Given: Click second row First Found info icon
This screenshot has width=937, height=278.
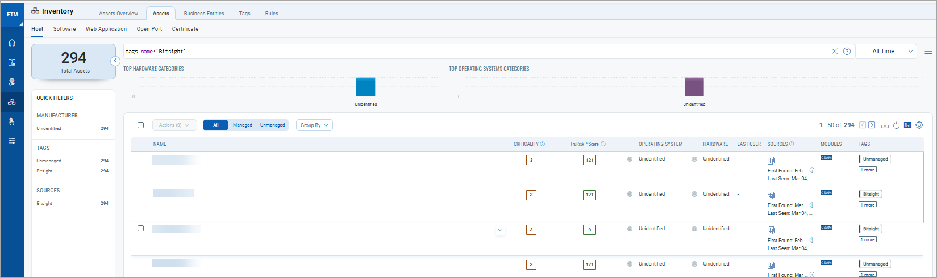Looking at the screenshot, I should [x=812, y=205].
